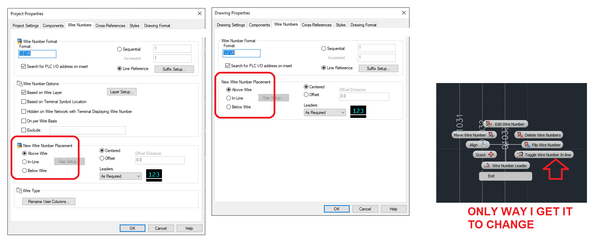Open Drawing Format tab in Drawing Properties
The image size is (594, 240).
click(363, 25)
